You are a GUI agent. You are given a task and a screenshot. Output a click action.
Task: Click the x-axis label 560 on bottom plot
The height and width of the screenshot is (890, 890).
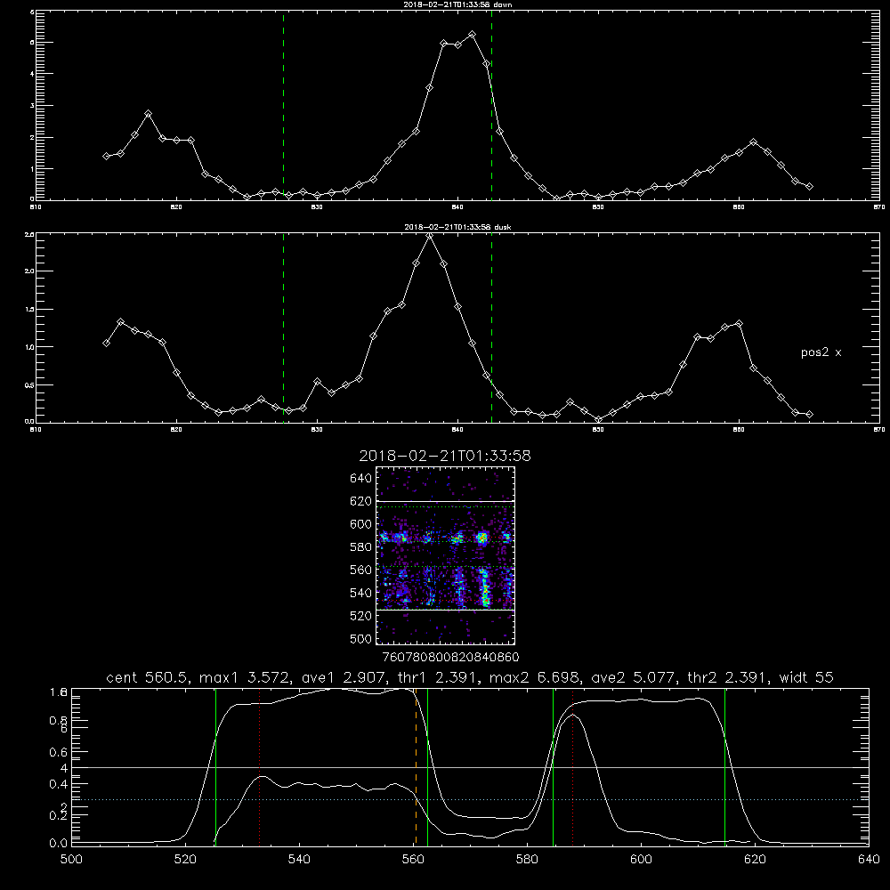tap(413, 860)
